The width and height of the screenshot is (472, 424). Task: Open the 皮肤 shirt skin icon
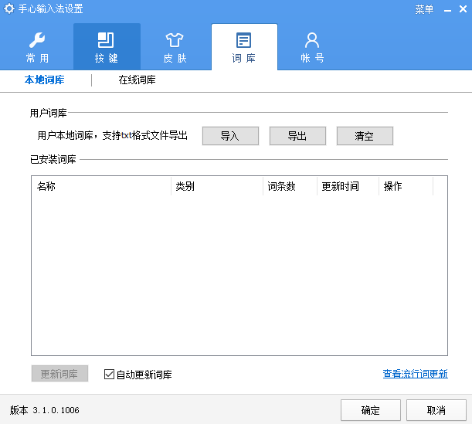174,46
